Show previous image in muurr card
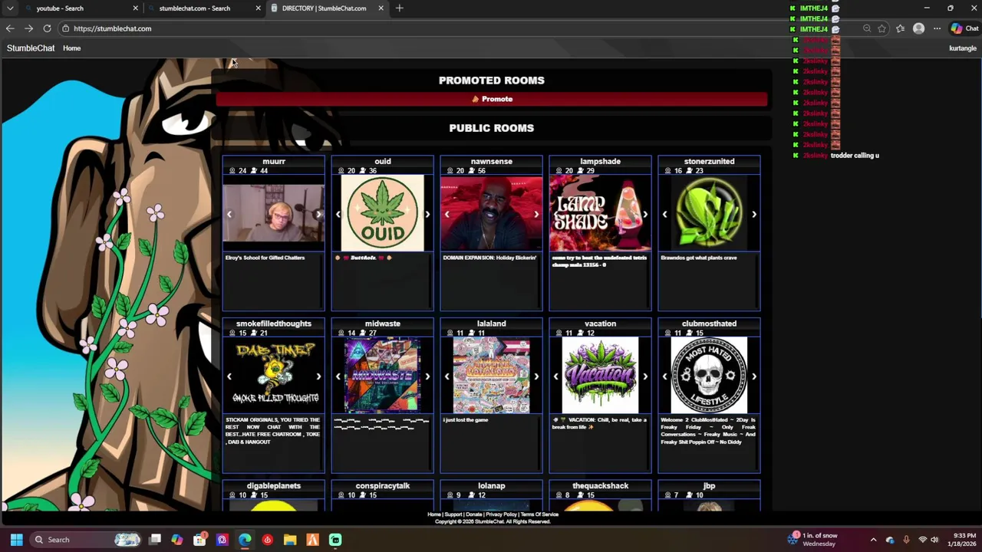The width and height of the screenshot is (982, 552). 229,215
